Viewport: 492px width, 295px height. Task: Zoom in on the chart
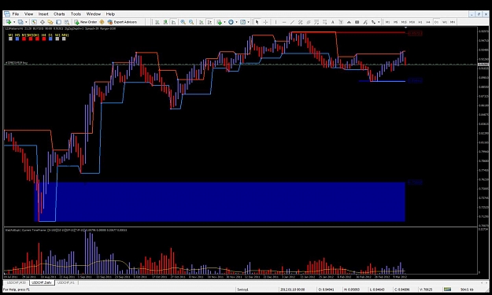point(183,22)
